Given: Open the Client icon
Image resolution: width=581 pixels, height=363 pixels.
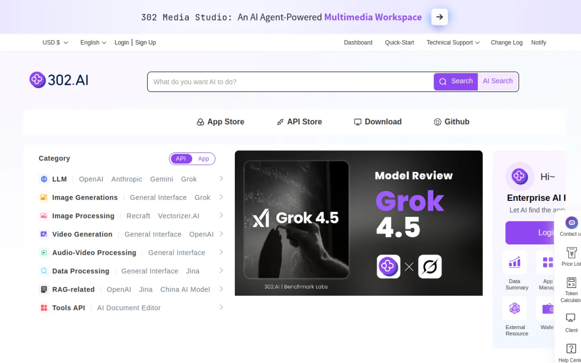Looking at the screenshot, I should click(571, 318).
